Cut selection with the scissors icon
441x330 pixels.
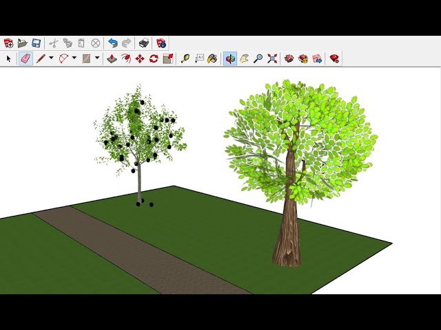(54, 43)
